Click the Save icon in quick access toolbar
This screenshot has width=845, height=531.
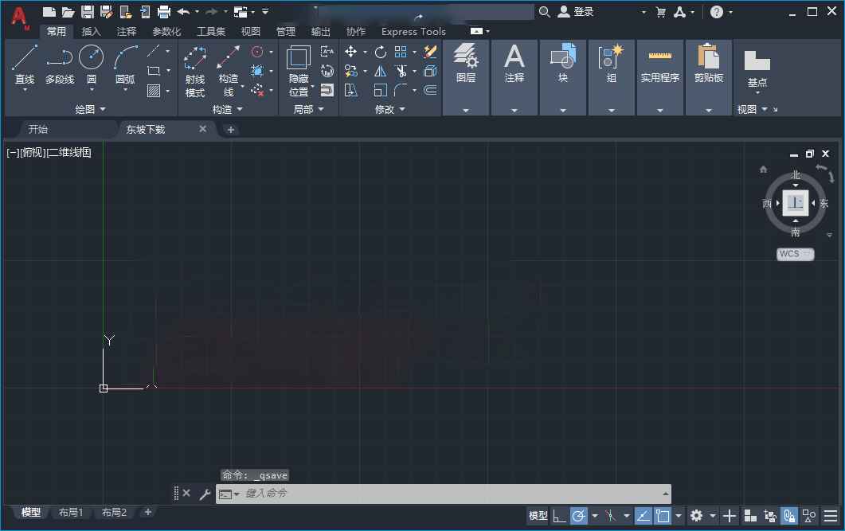tap(88, 11)
